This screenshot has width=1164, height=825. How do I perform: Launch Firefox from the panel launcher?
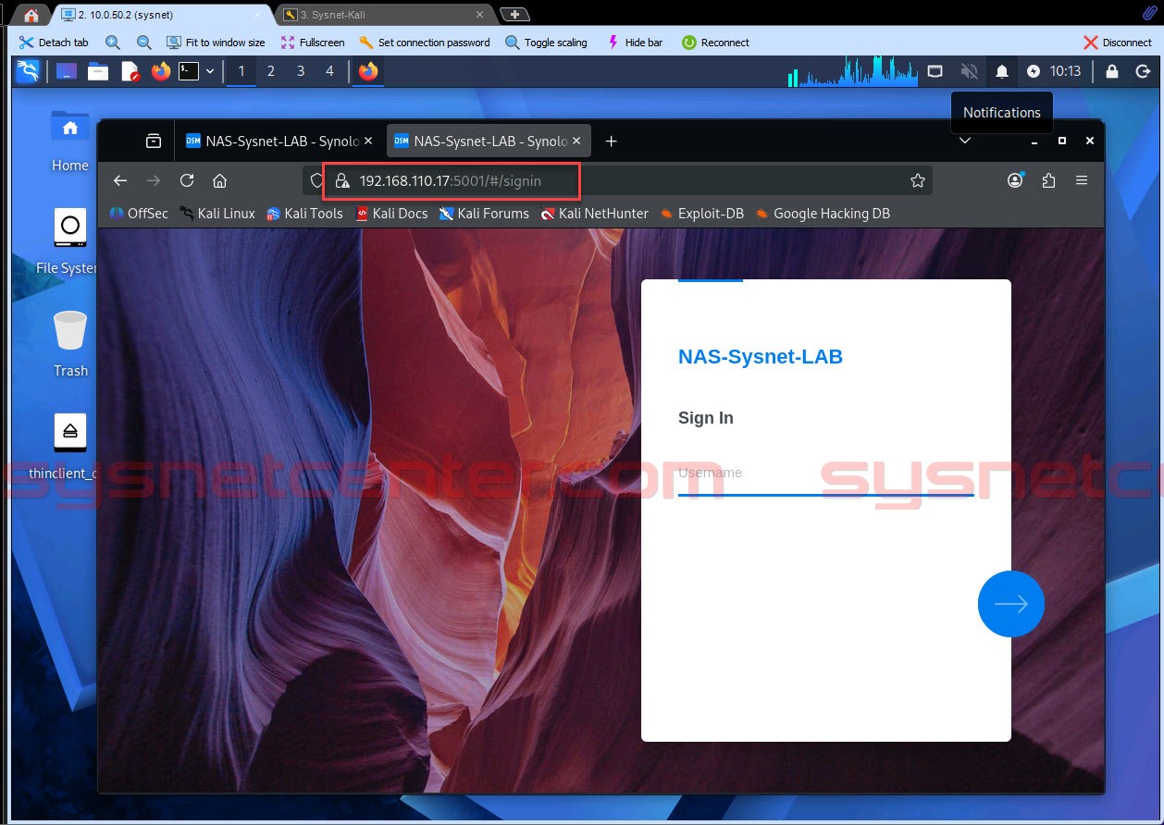click(161, 71)
